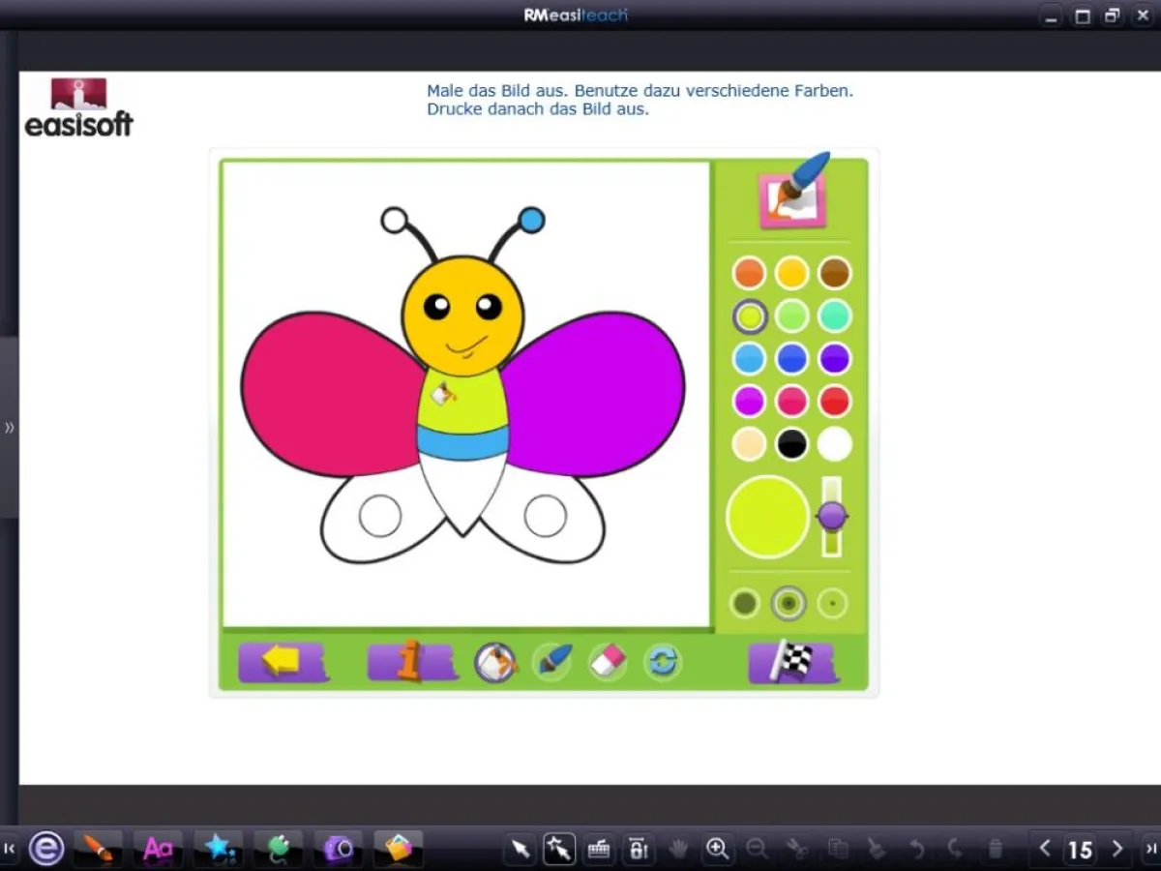1161x871 pixels.
Task: Click the purple handle on the shade slider
Action: (x=832, y=516)
